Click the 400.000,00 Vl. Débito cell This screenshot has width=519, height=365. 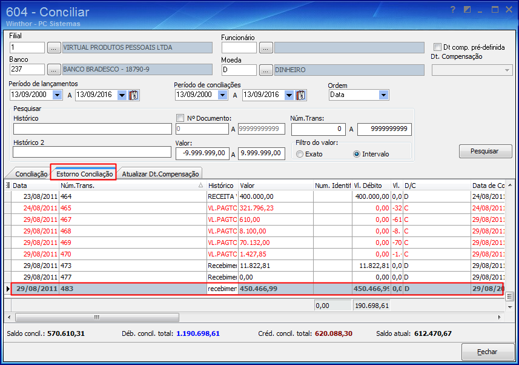pyautogui.click(x=371, y=196)
